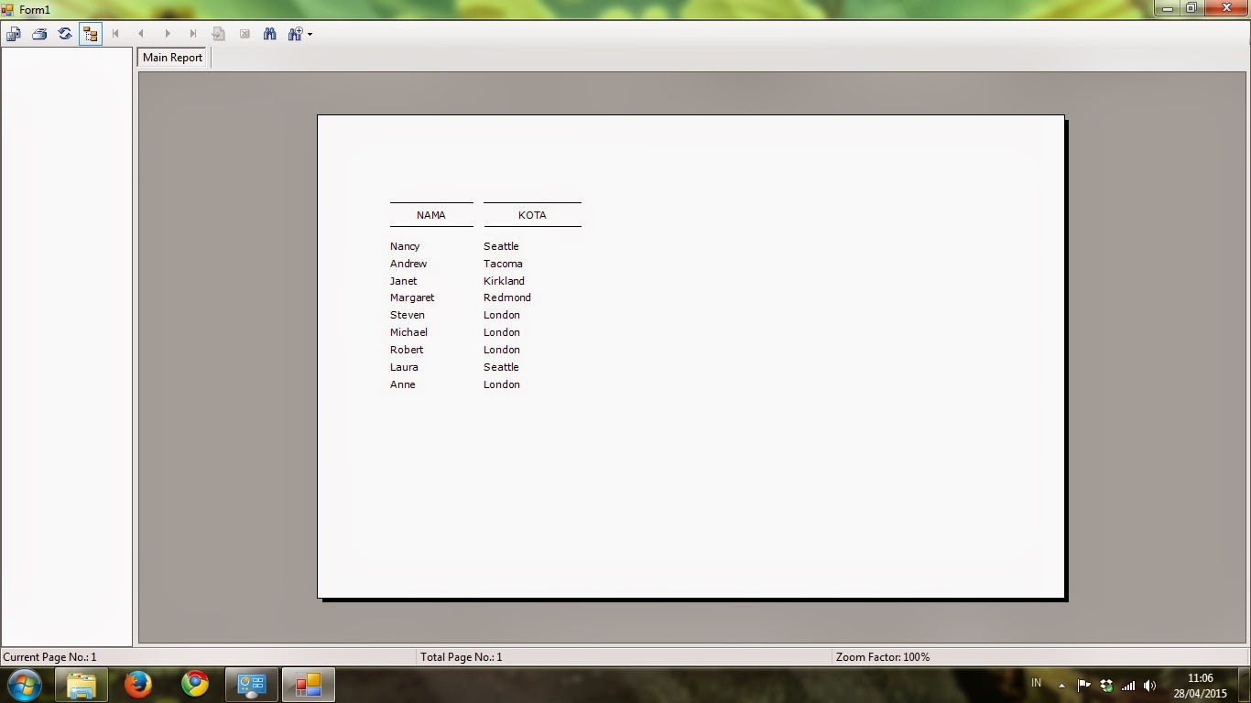This screenshot has height=703, width=1251.
Task: Launch Google Chrome from the taskbar
Action: [193, 685]
